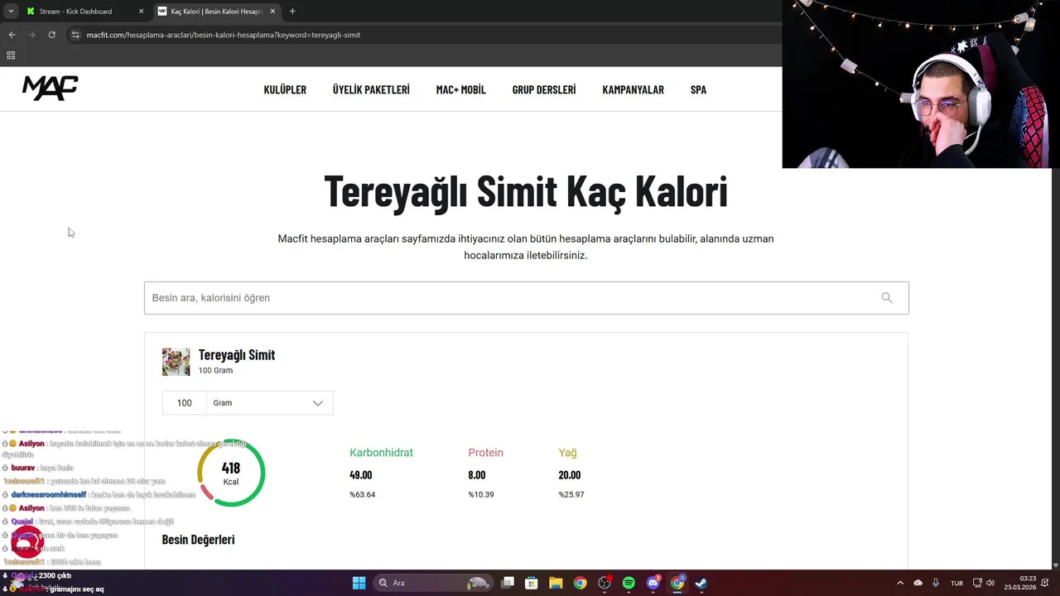This screenshot has height=596, width=1060.
Task: Click the magnifier icon in the food search box
Action: [887, 298]
